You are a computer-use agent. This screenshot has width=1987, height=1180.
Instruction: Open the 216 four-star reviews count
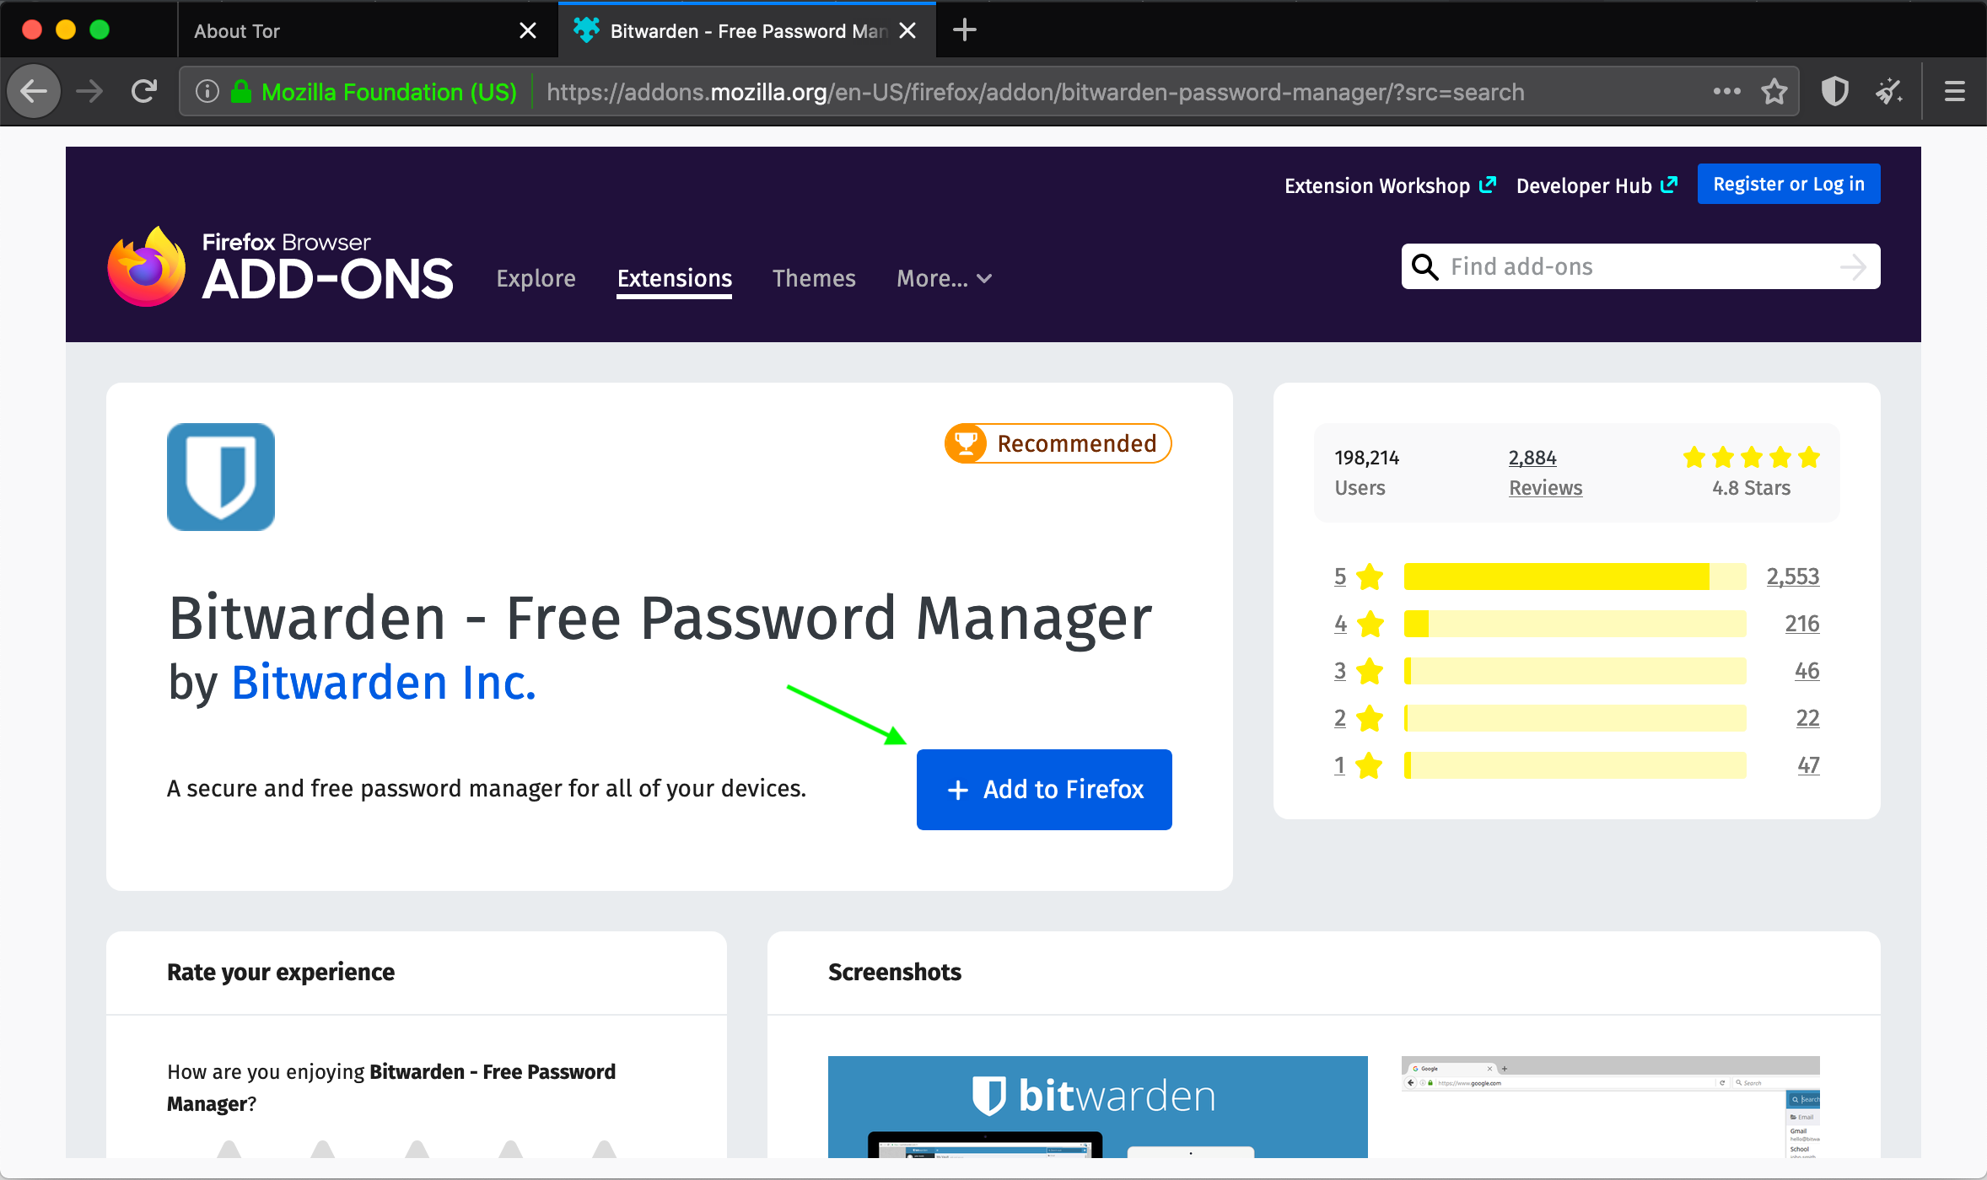(x=1802, y=624)
